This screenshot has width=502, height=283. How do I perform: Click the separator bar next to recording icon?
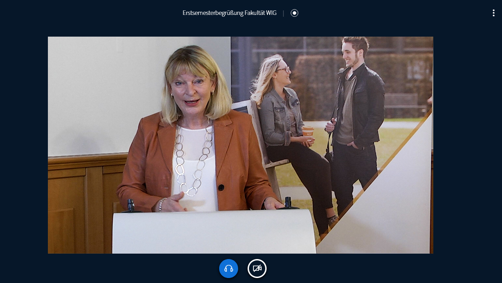click(x=284, y=13)
